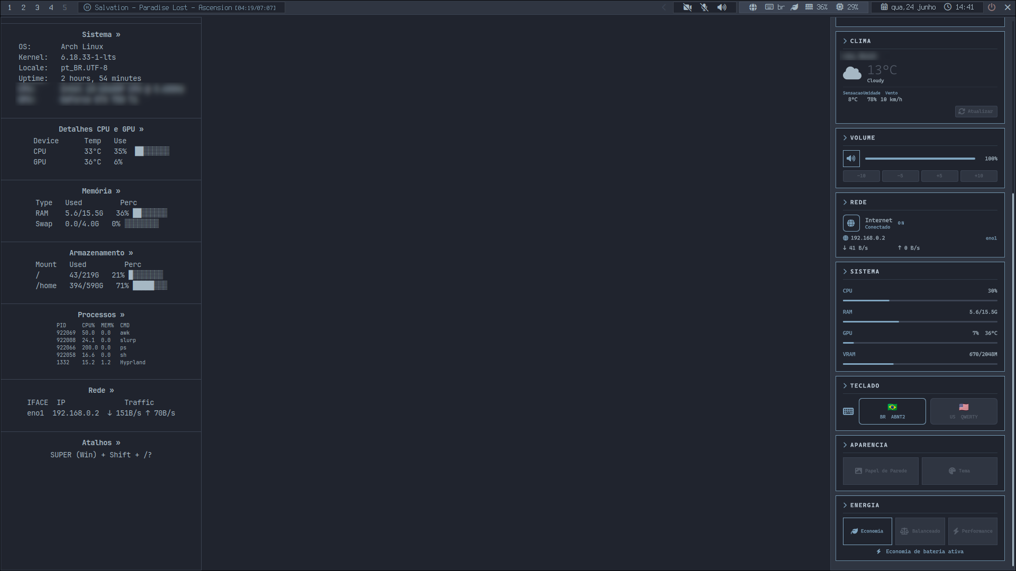Collapse the TECLADO section chevron
1016x571 pixels.
(845, 386)
